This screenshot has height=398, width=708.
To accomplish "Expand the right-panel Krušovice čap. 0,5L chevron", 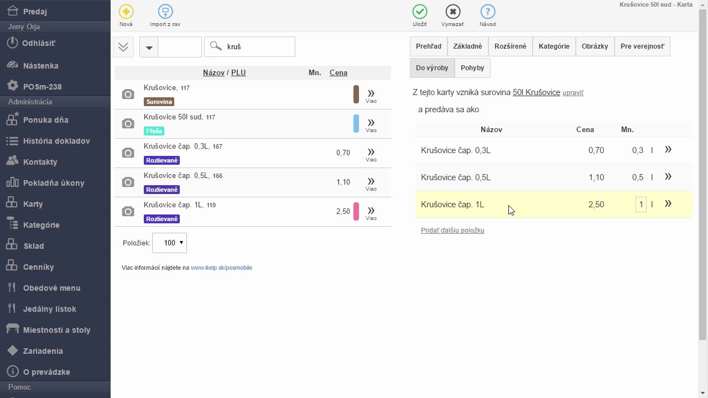I will pos(668,177).
